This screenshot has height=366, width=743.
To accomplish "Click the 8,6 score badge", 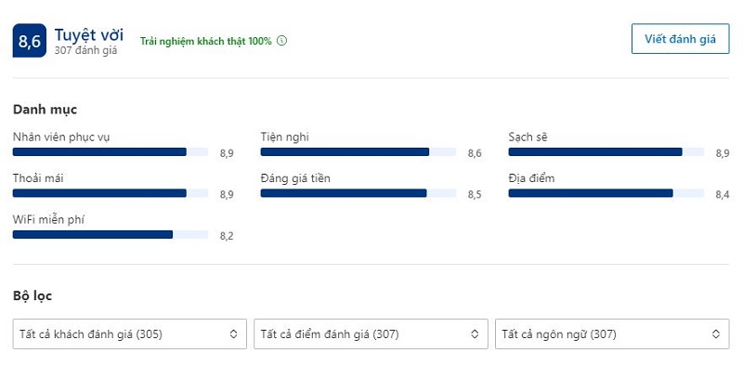I will coord(30,41).
